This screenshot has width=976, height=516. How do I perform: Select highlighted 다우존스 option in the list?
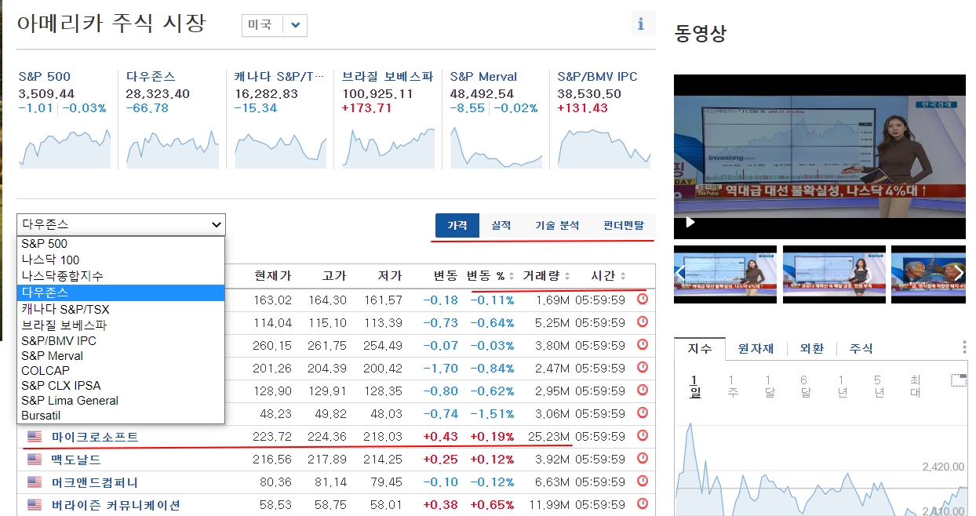(121, 293)
